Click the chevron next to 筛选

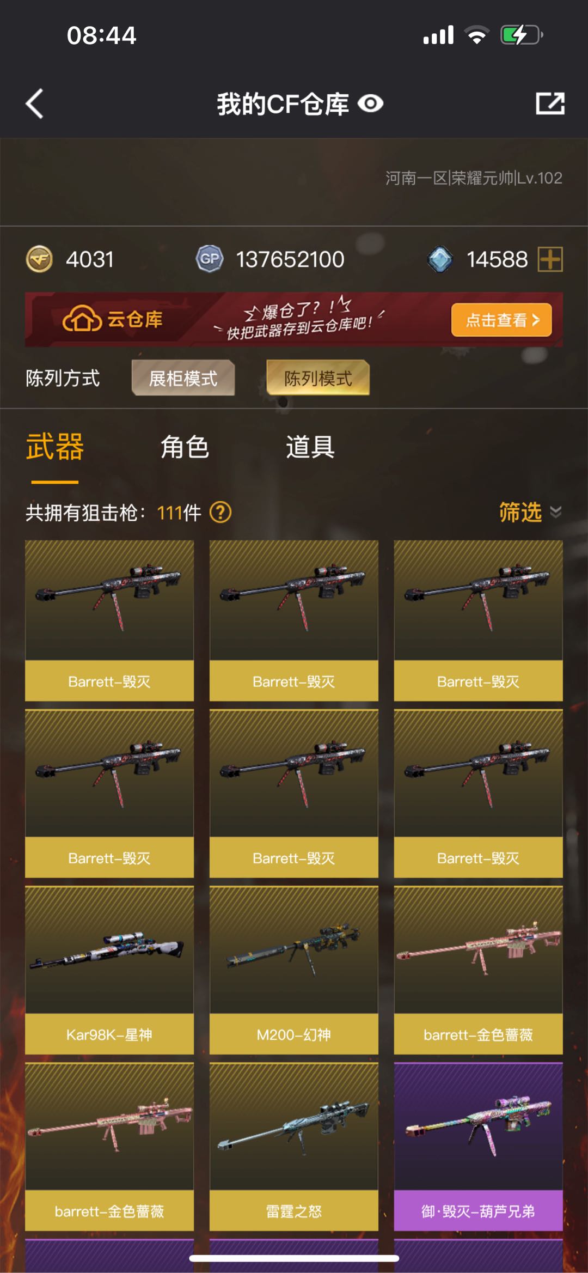555,512
